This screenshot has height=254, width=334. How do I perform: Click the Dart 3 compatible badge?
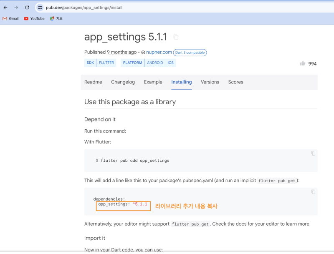[x=190, y=53]
